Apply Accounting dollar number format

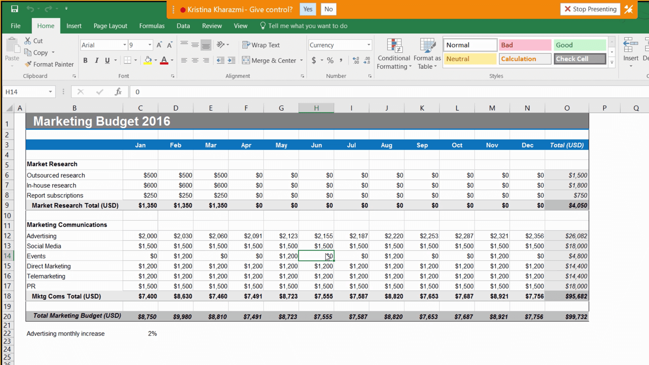[x=314, y=60]
